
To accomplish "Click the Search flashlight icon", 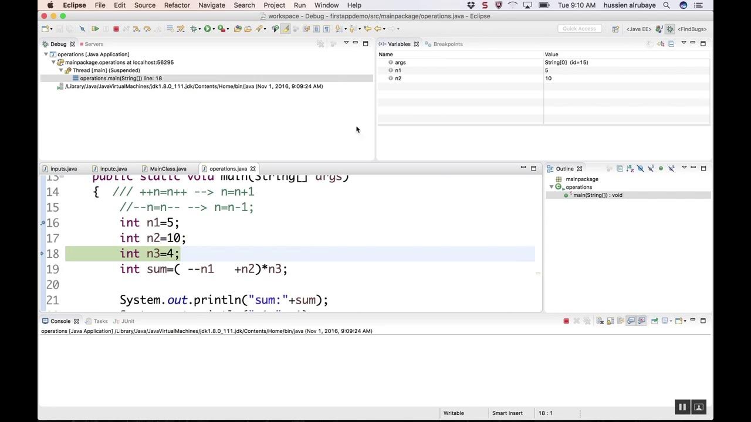I will pyautogui.click(x=259, y=29).
